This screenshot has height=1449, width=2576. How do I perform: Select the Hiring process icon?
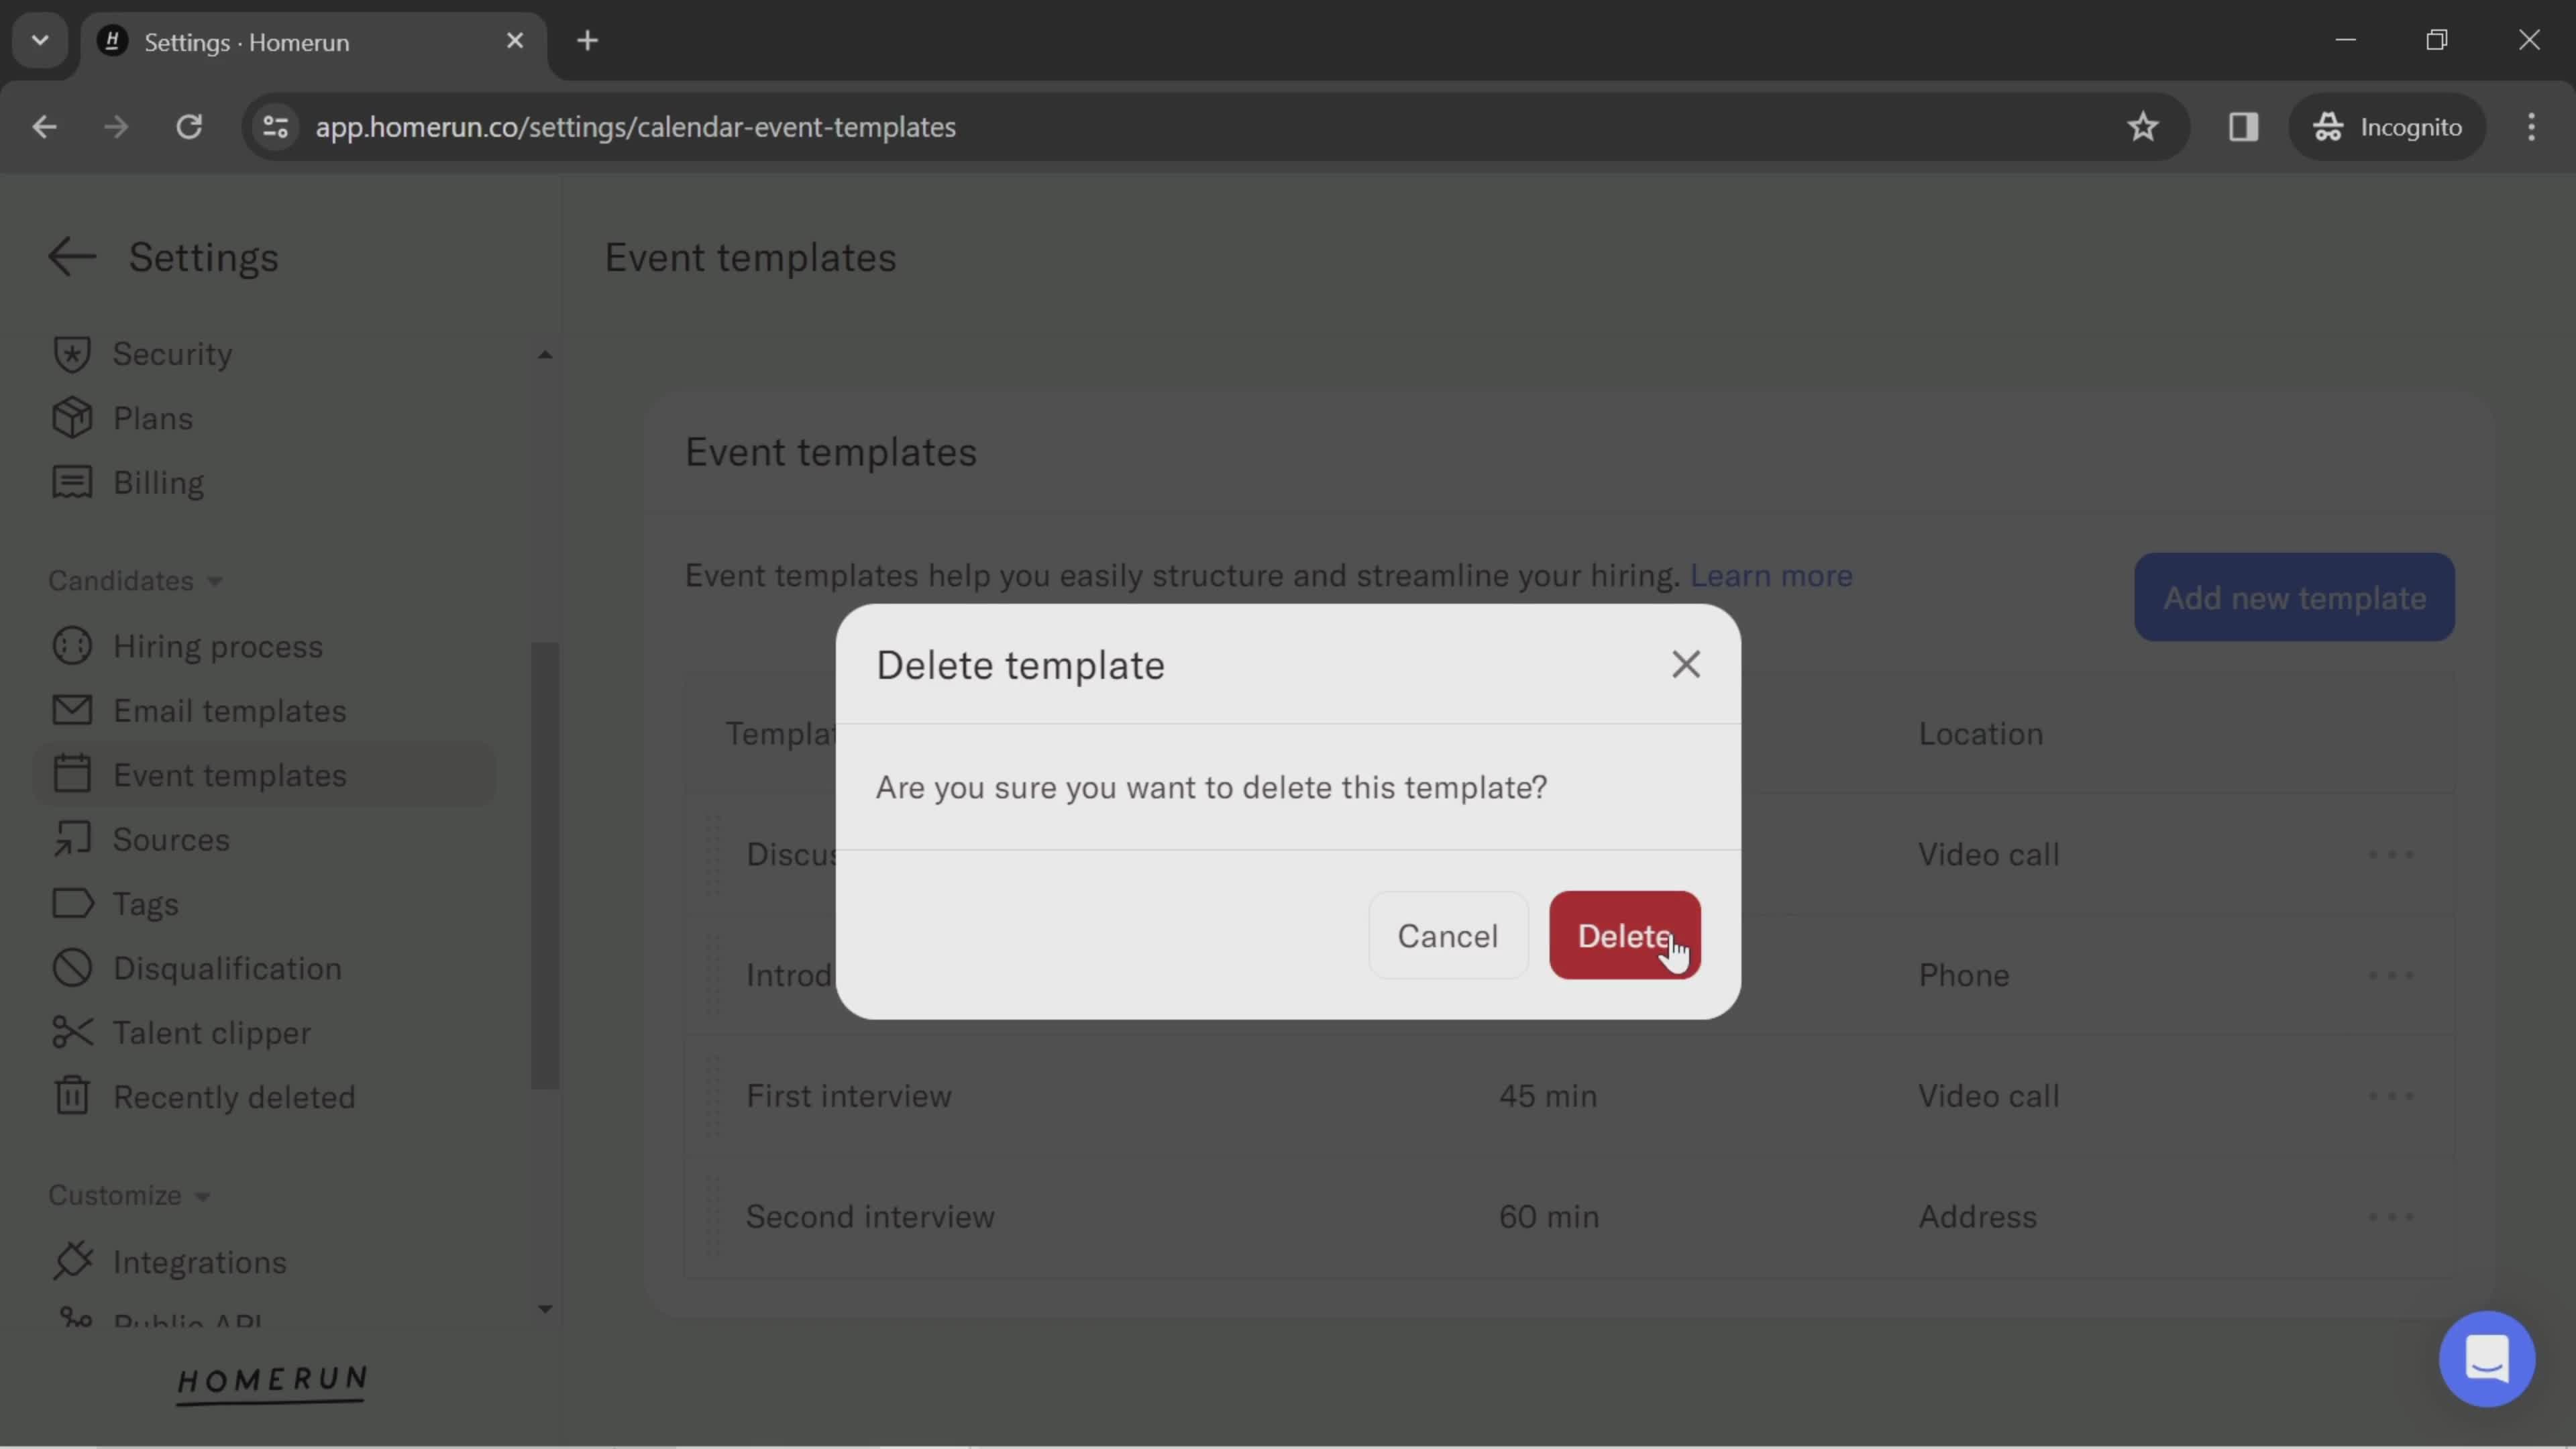(x=72, y=646)
